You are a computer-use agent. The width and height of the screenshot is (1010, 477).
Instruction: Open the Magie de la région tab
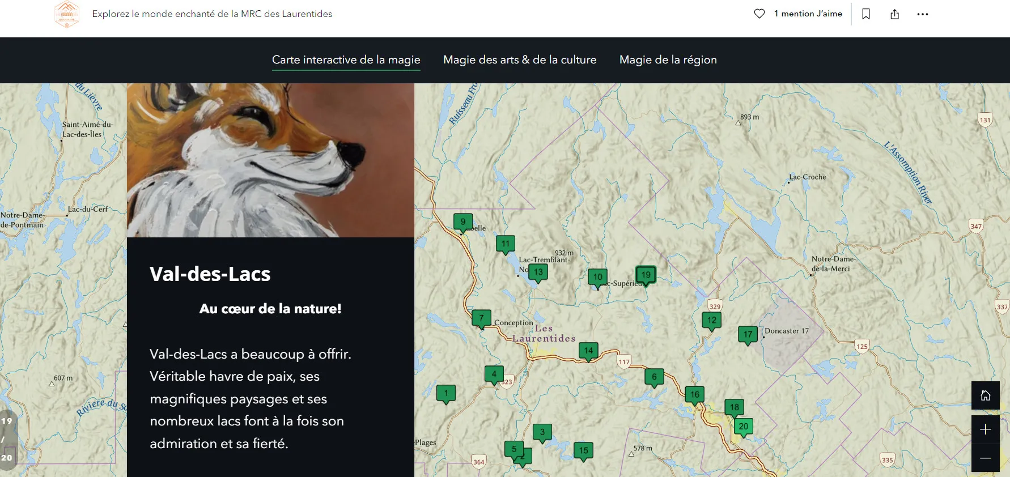[x=668, y=59]
